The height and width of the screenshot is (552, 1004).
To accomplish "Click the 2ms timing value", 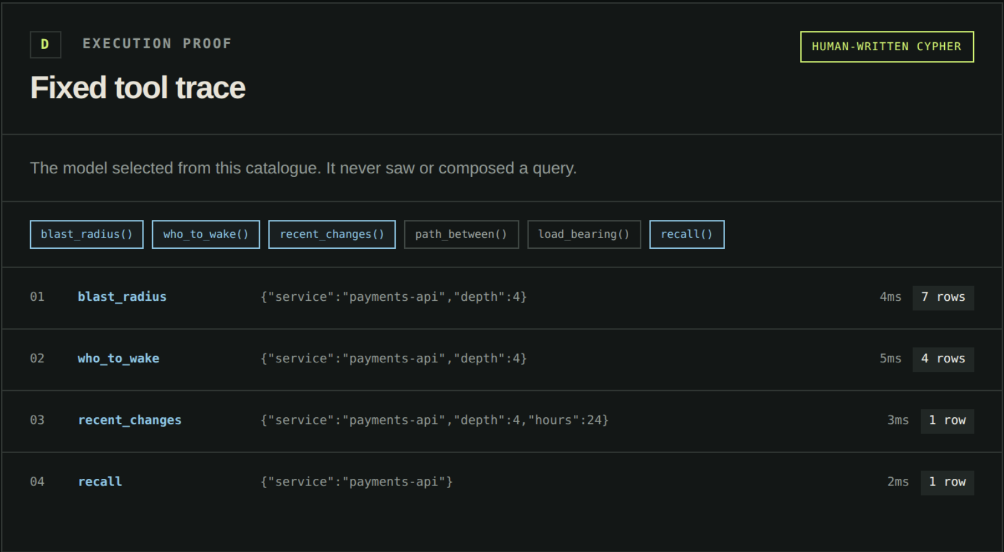I will pyautogui.click(x=898, y=481).
